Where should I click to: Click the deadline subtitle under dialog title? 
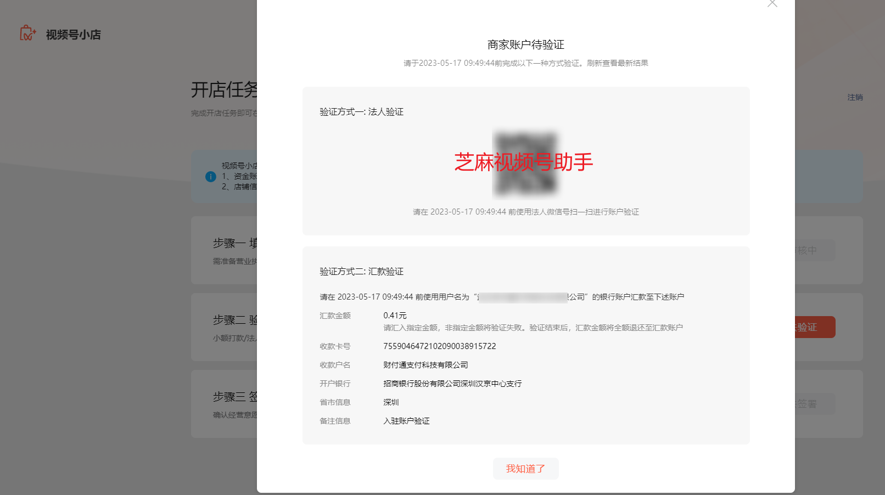coord(525,63)
